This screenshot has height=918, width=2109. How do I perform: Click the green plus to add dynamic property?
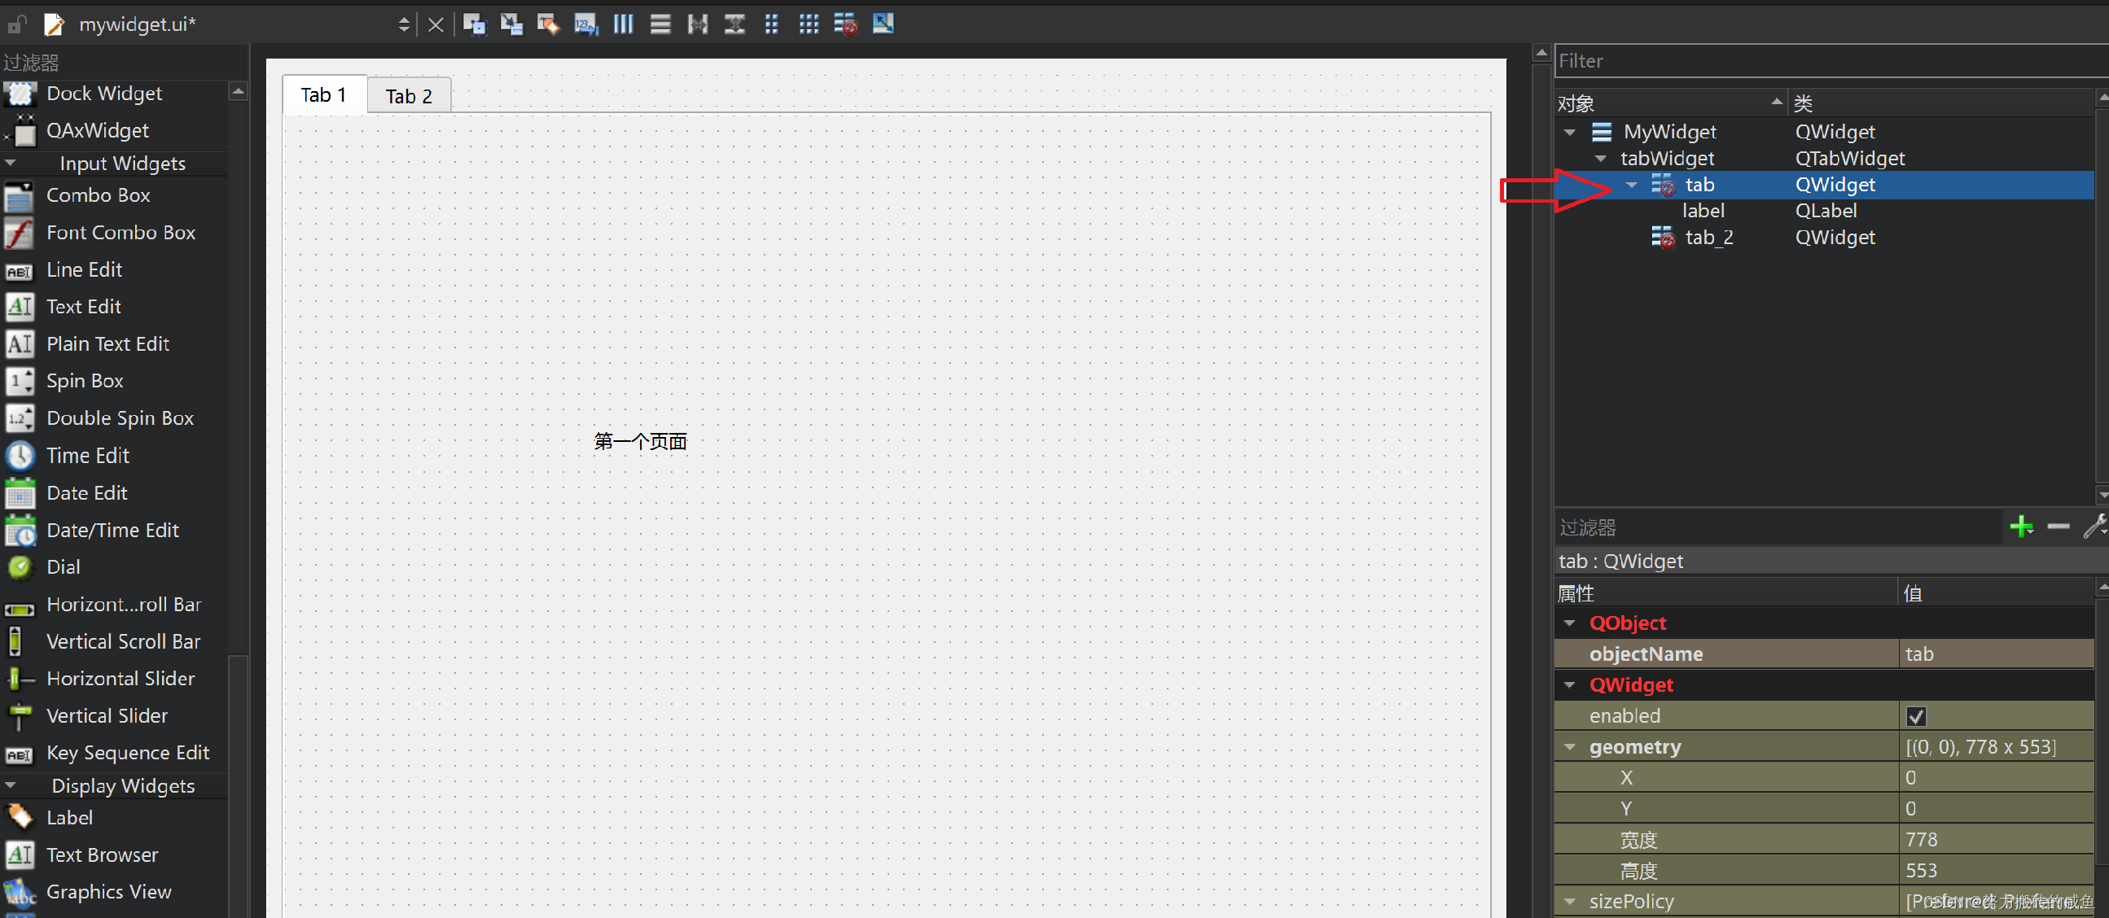pyautogui.click(x=2021, y=527)
